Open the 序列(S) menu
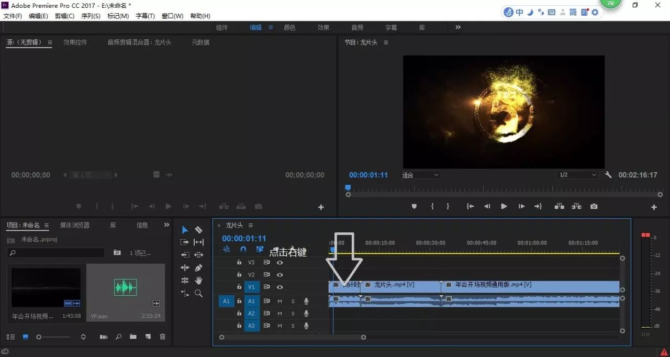The image size is (670, 357). tap(91, 16)
